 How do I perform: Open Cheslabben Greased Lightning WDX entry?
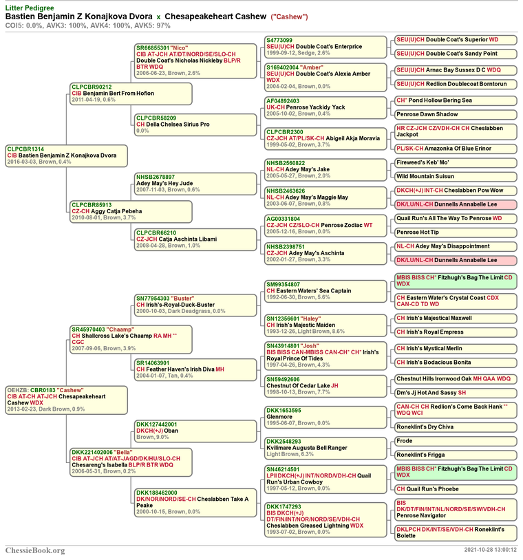coord(325,519)
